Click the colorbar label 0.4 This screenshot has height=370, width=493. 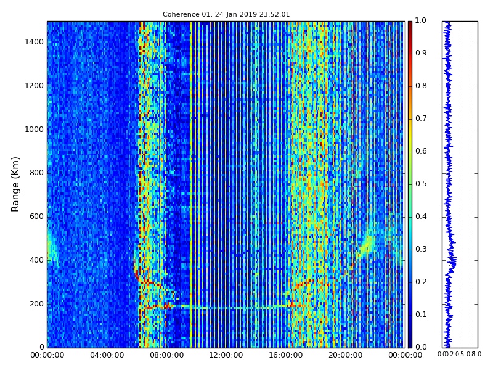pos(421,216)
